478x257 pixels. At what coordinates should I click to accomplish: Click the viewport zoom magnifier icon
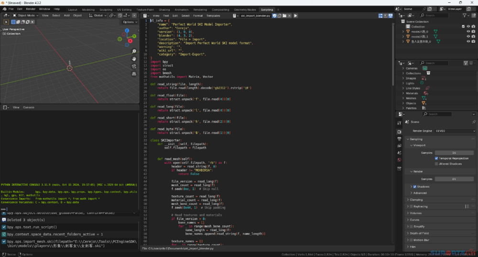(135, 52)
